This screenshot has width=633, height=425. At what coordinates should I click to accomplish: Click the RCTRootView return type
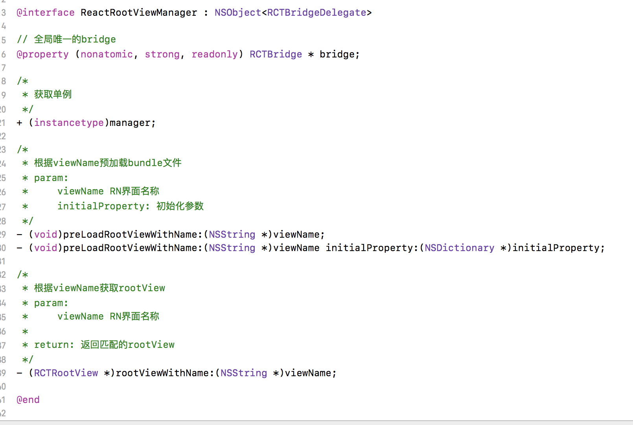click(x=66, y=373)
